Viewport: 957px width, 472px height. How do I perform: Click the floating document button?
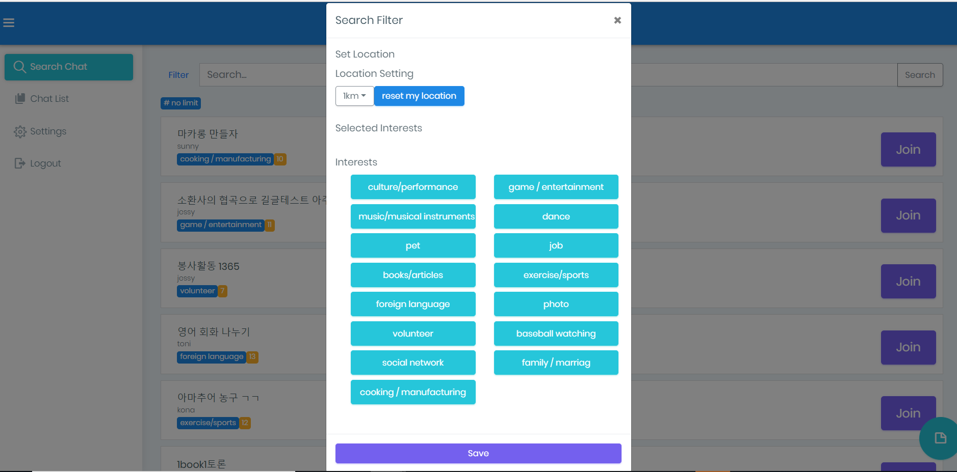point(940,438)
